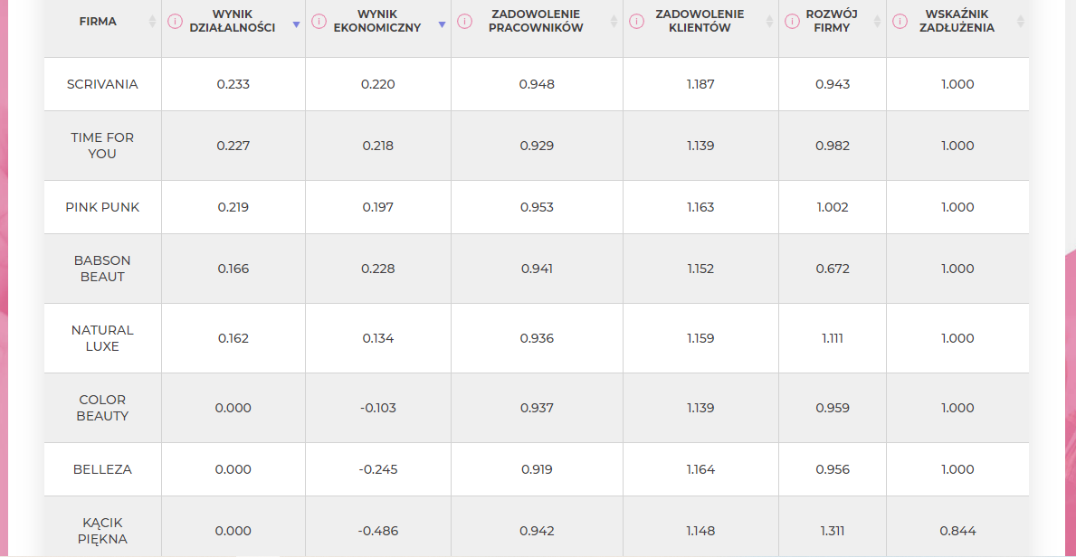Click NATURAL LUXE Rozwój Firmy value 1.111

click(833, 338)
